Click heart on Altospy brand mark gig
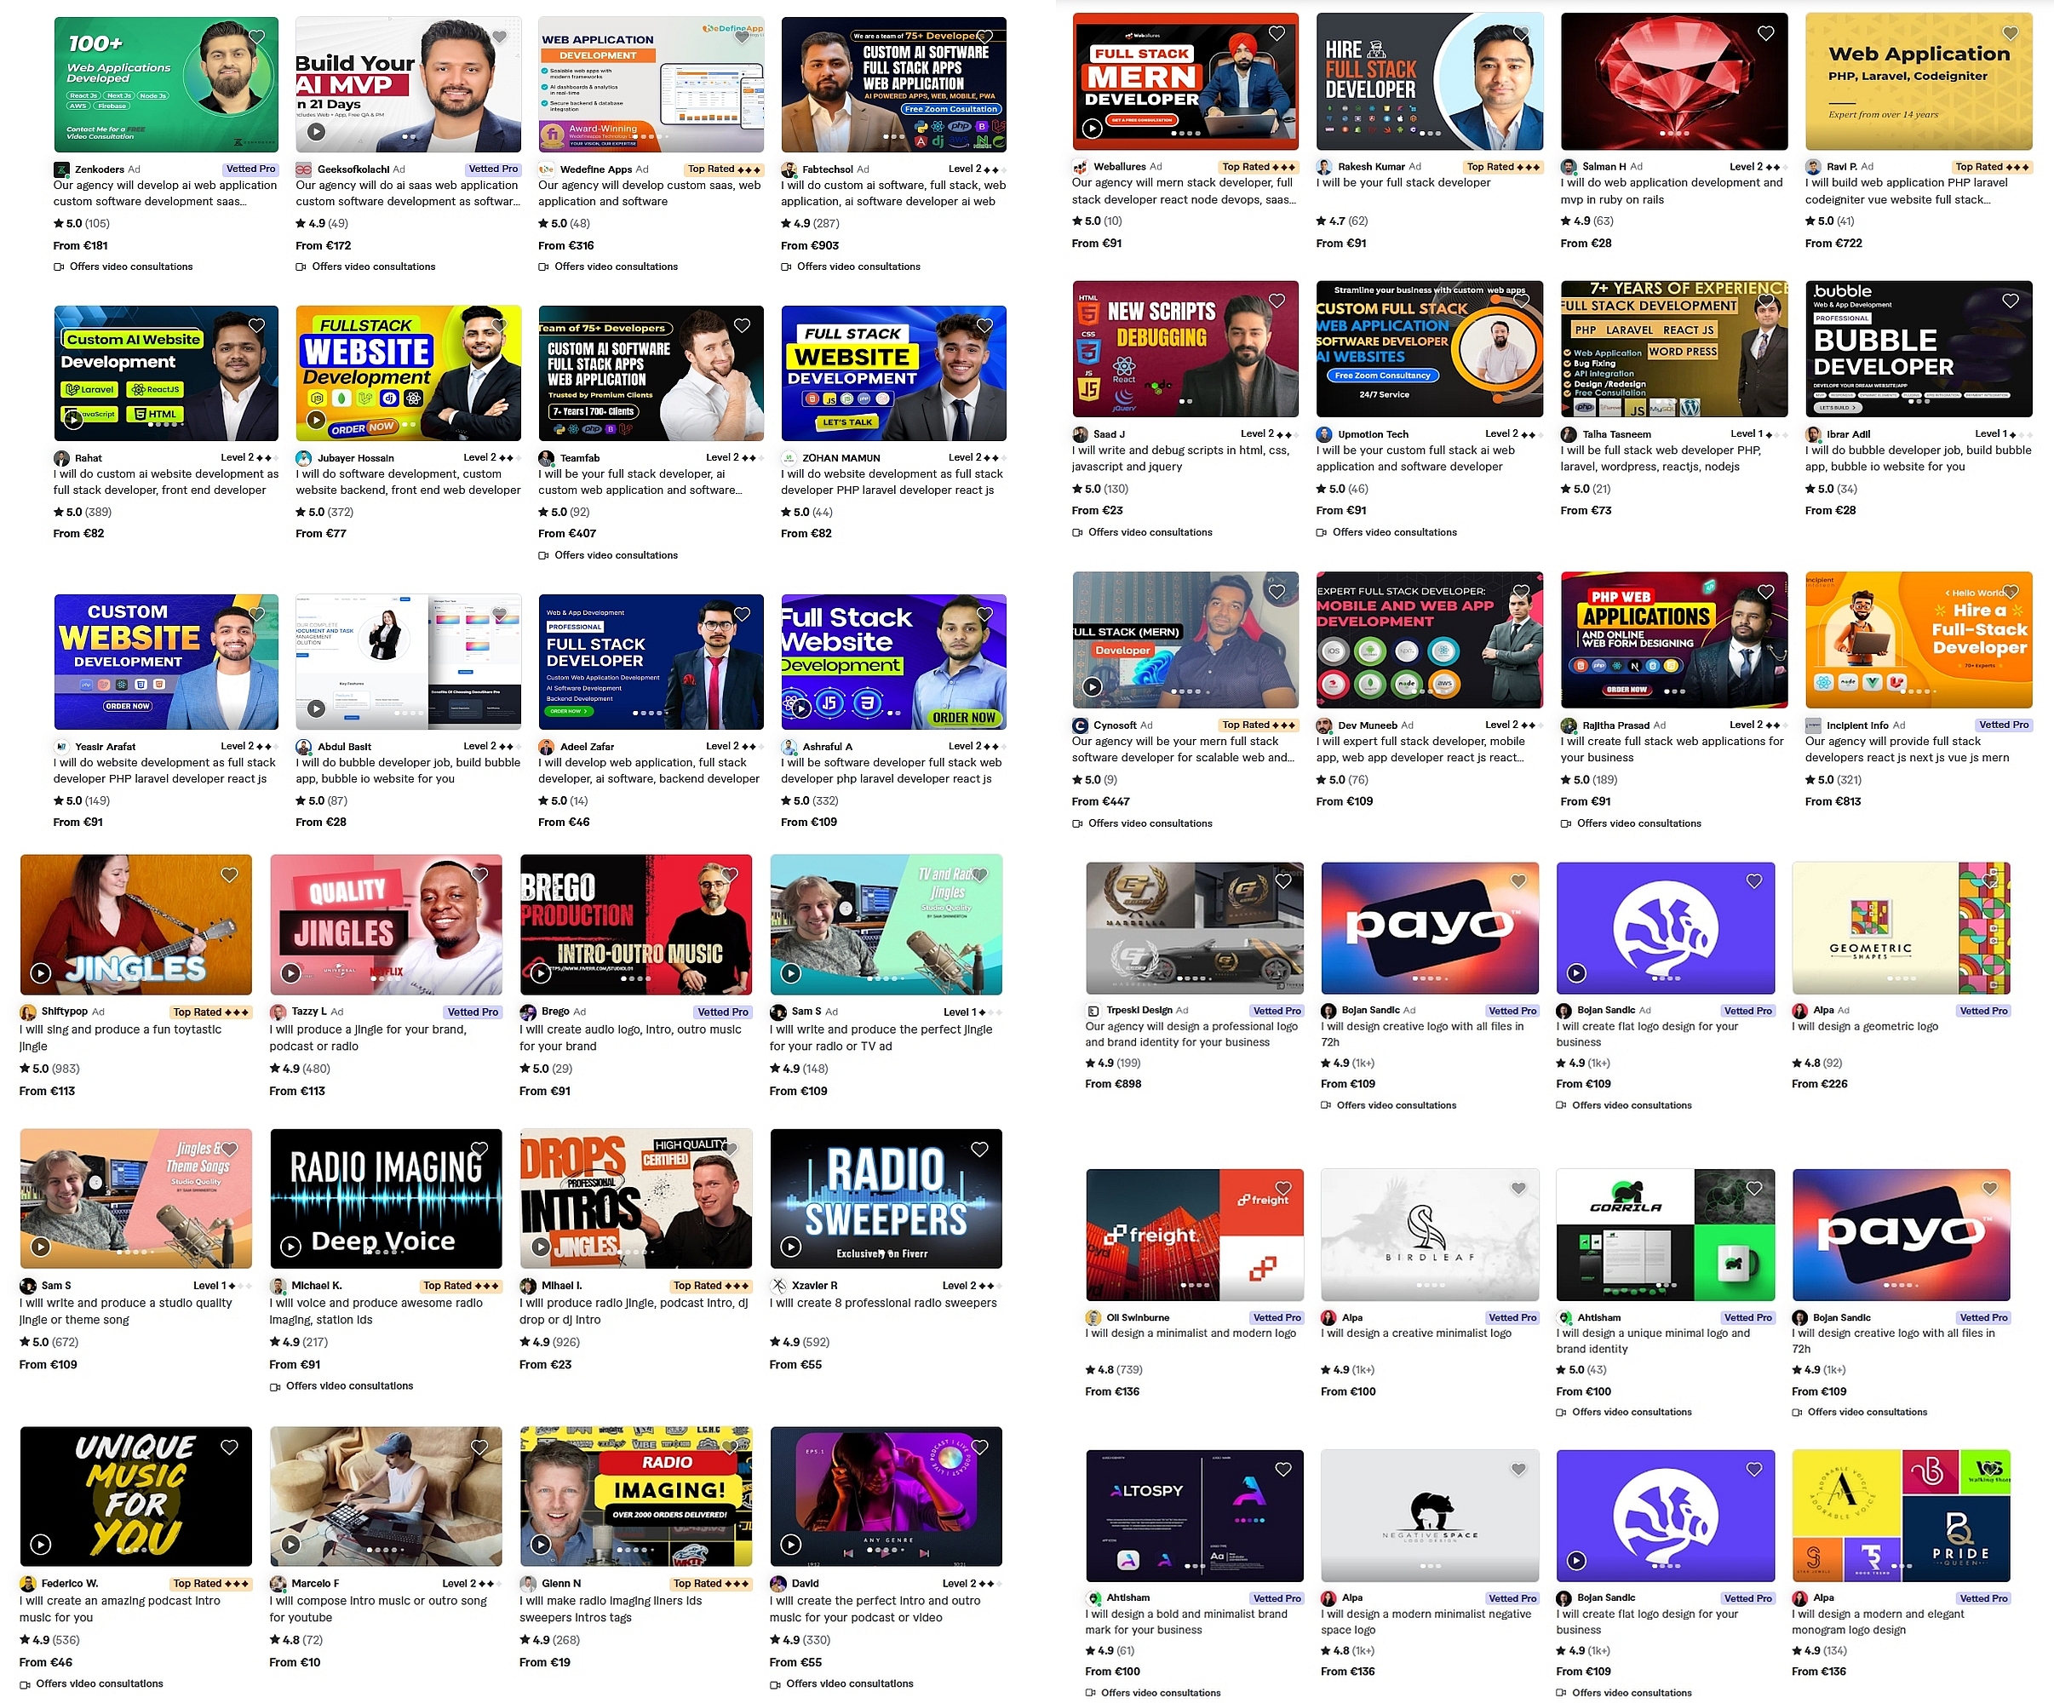Image resolution: width=2054 pixels, height=1703 pixels. (1283, 1469)
